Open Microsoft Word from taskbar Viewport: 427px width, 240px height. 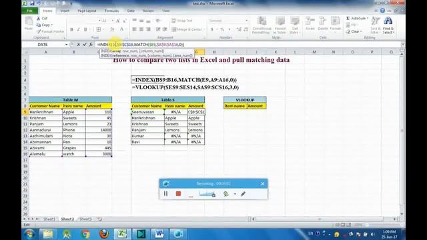click(159, 234)
